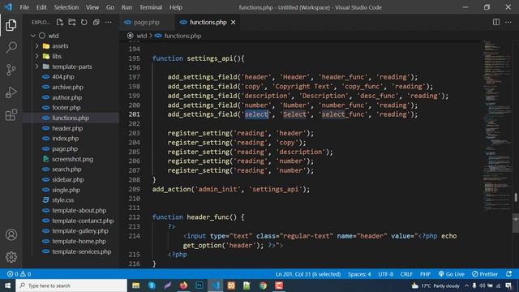Open the Go menu
The height and width of the screenshot is (292, 519).
110,7
